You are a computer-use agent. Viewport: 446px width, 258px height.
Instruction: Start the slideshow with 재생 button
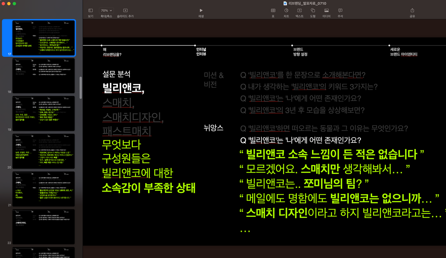pos(201,11)
